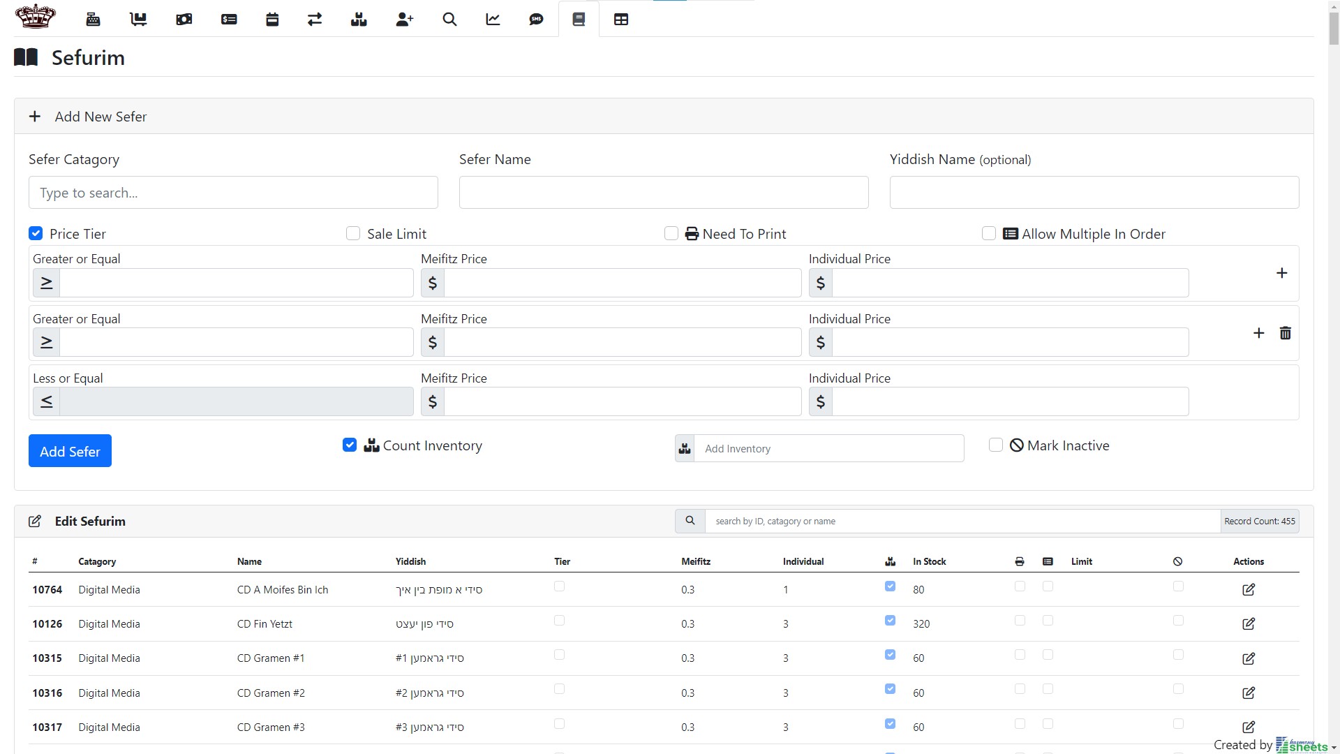Image resolution: width=1340 pixels, height=754 pixels.
Task: Open the cash register tab
Action: (93, 20)
